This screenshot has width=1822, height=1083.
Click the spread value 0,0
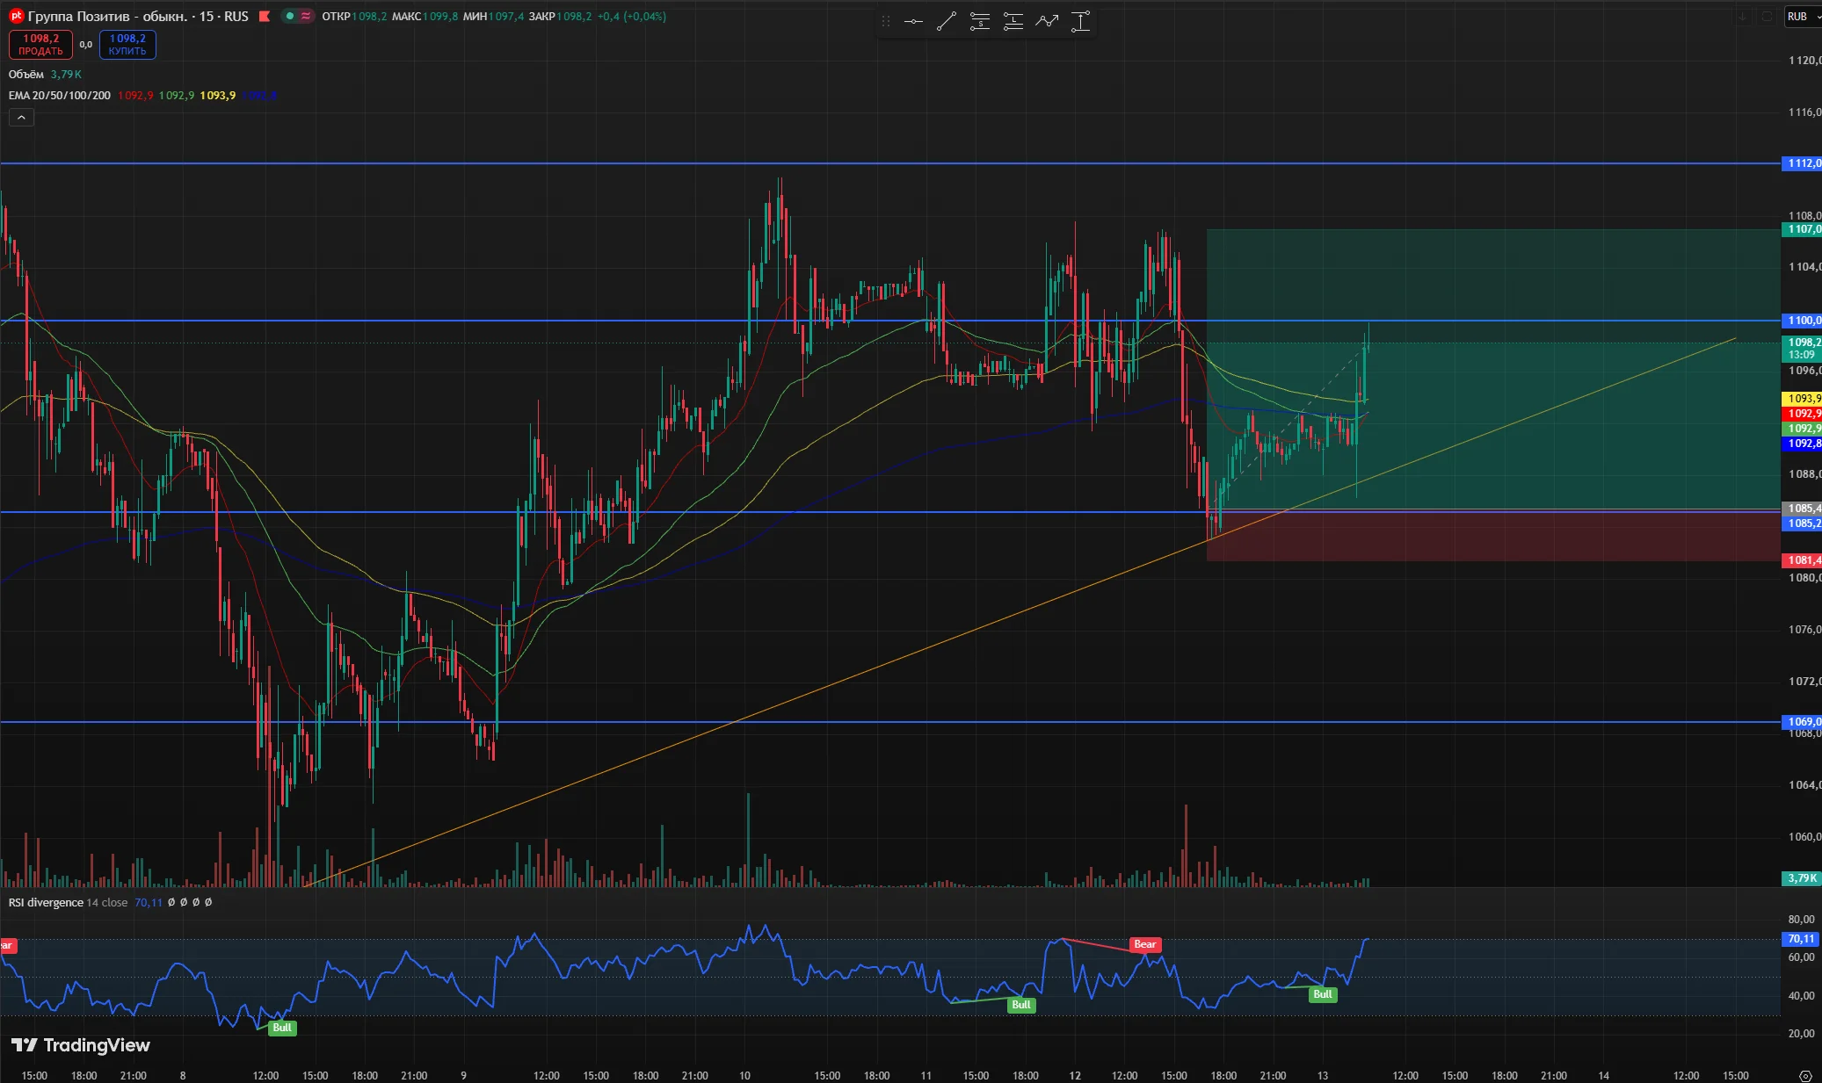(86, 45)
